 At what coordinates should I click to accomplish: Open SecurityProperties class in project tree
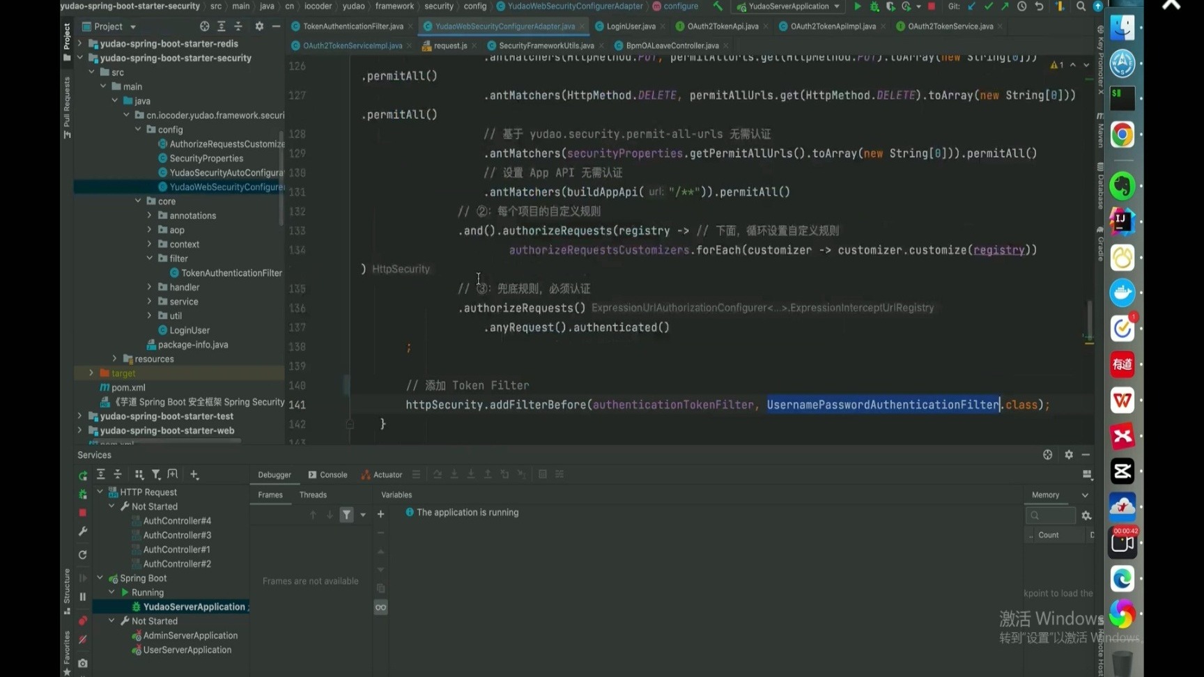206,158
